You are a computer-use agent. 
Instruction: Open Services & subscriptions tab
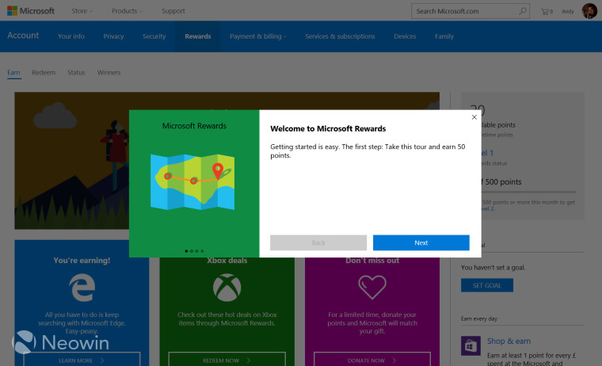click(340, 36)
